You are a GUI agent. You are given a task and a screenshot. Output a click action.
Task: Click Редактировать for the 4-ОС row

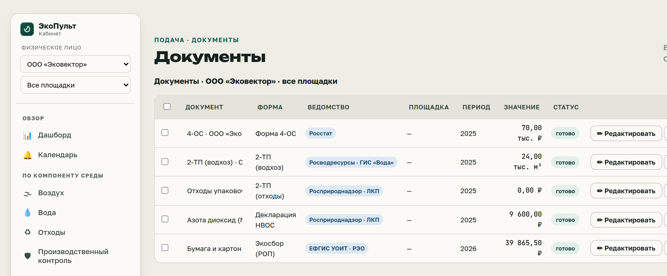[626, 134]
